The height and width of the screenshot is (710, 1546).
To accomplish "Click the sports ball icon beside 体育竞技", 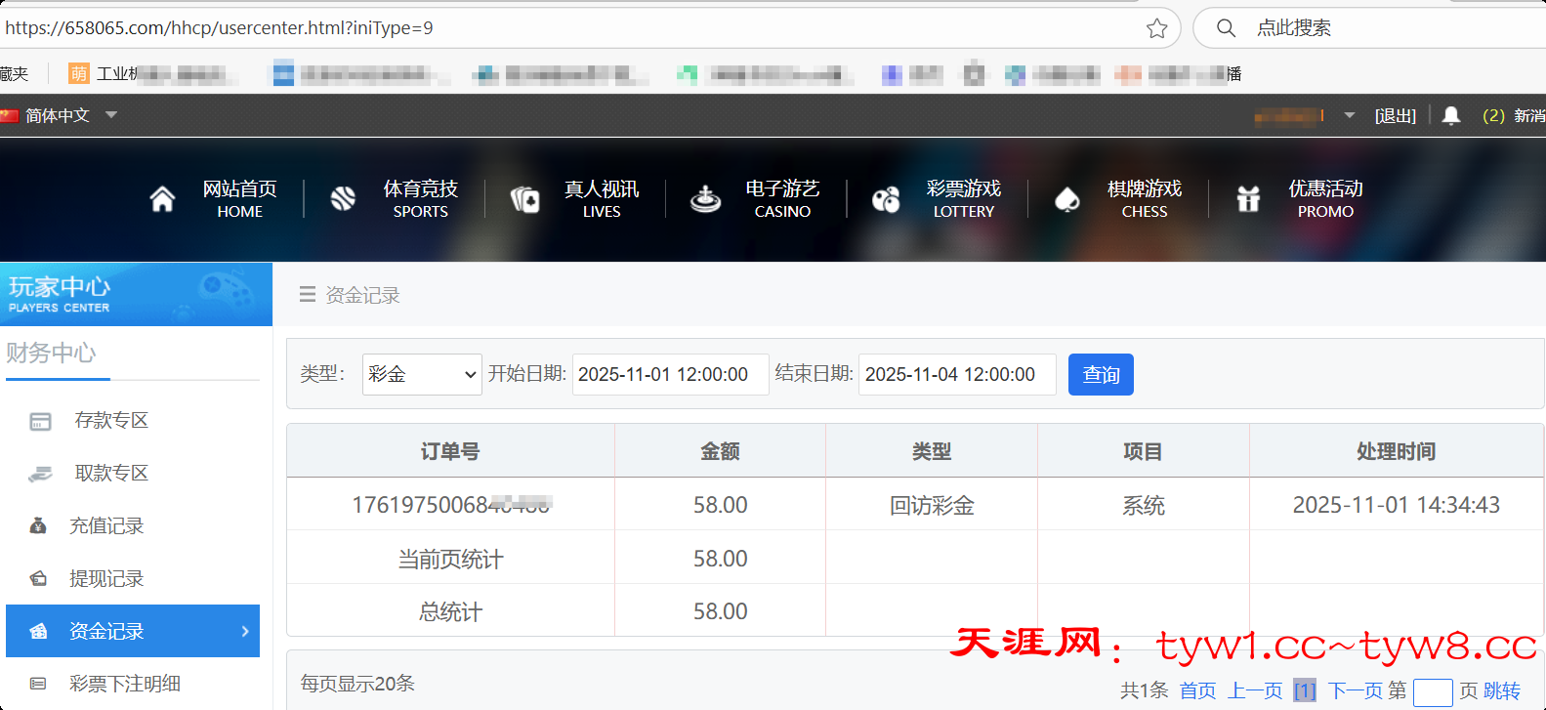I will (343, 199).
